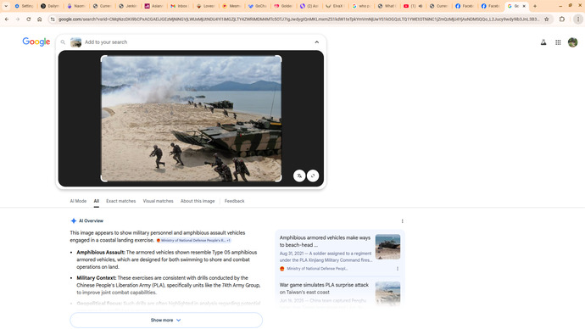Open the Google apps grid
585x329 pixels.
[x=558, y=42]
